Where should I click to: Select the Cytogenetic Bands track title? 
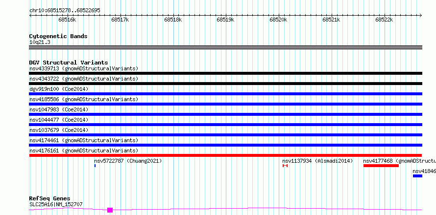(58, 36)
